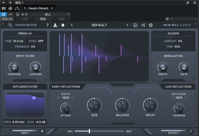Click ducker AMOUNT 0% value
Image resolution: width=199 pixels, height=136 pixels.
(x=180, y=41)
